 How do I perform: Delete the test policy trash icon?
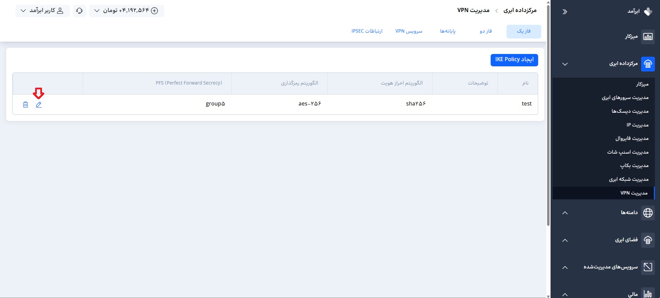pyautogui.click(x=25, y=104)
